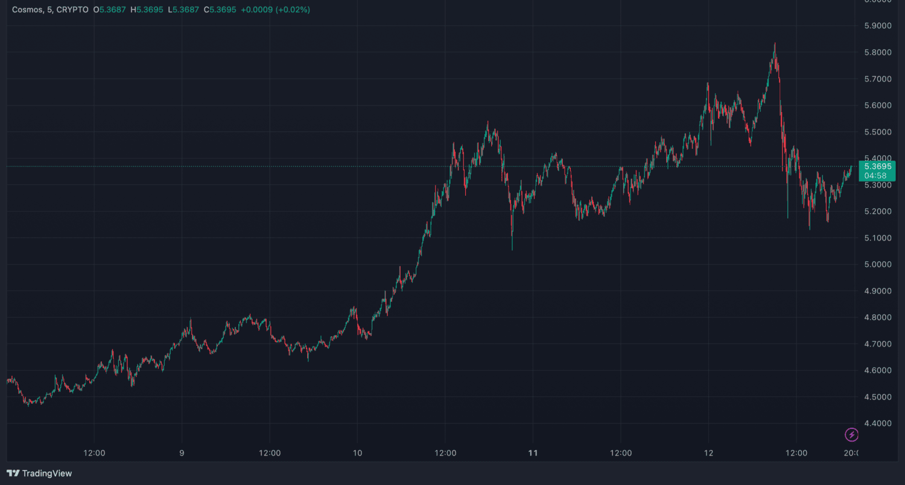The height and width of the screenshot is (485, 905).
Task: Click the 5.6000 price scale label
Action: click(878, 105)
